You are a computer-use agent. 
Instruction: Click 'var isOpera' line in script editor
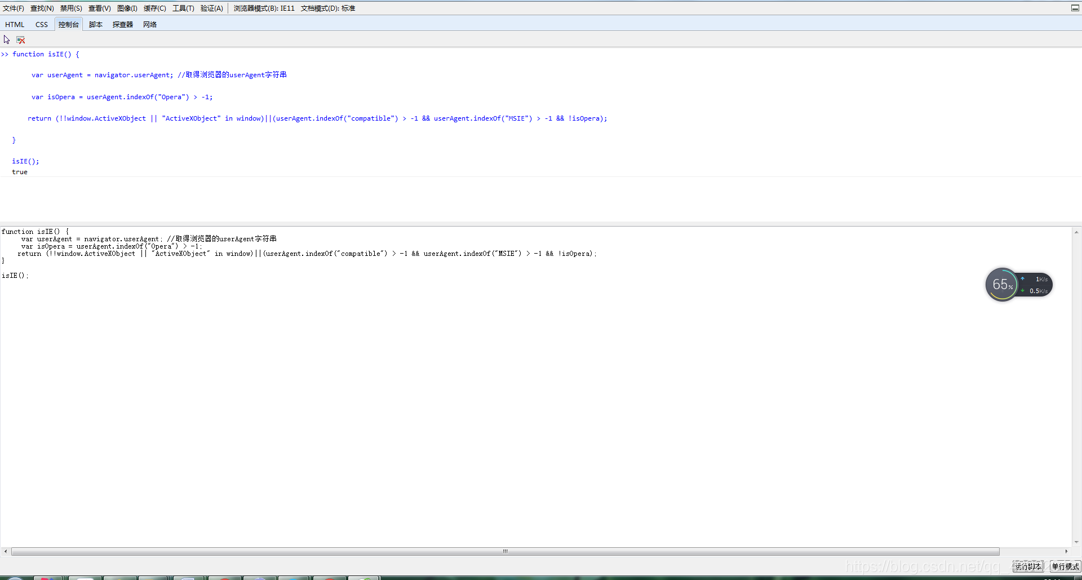point(112,246)
